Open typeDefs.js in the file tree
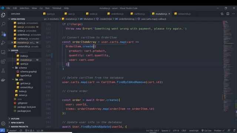The width and height of the screenshot is (237, 133). pyautogui.click(x=26, y=75)
